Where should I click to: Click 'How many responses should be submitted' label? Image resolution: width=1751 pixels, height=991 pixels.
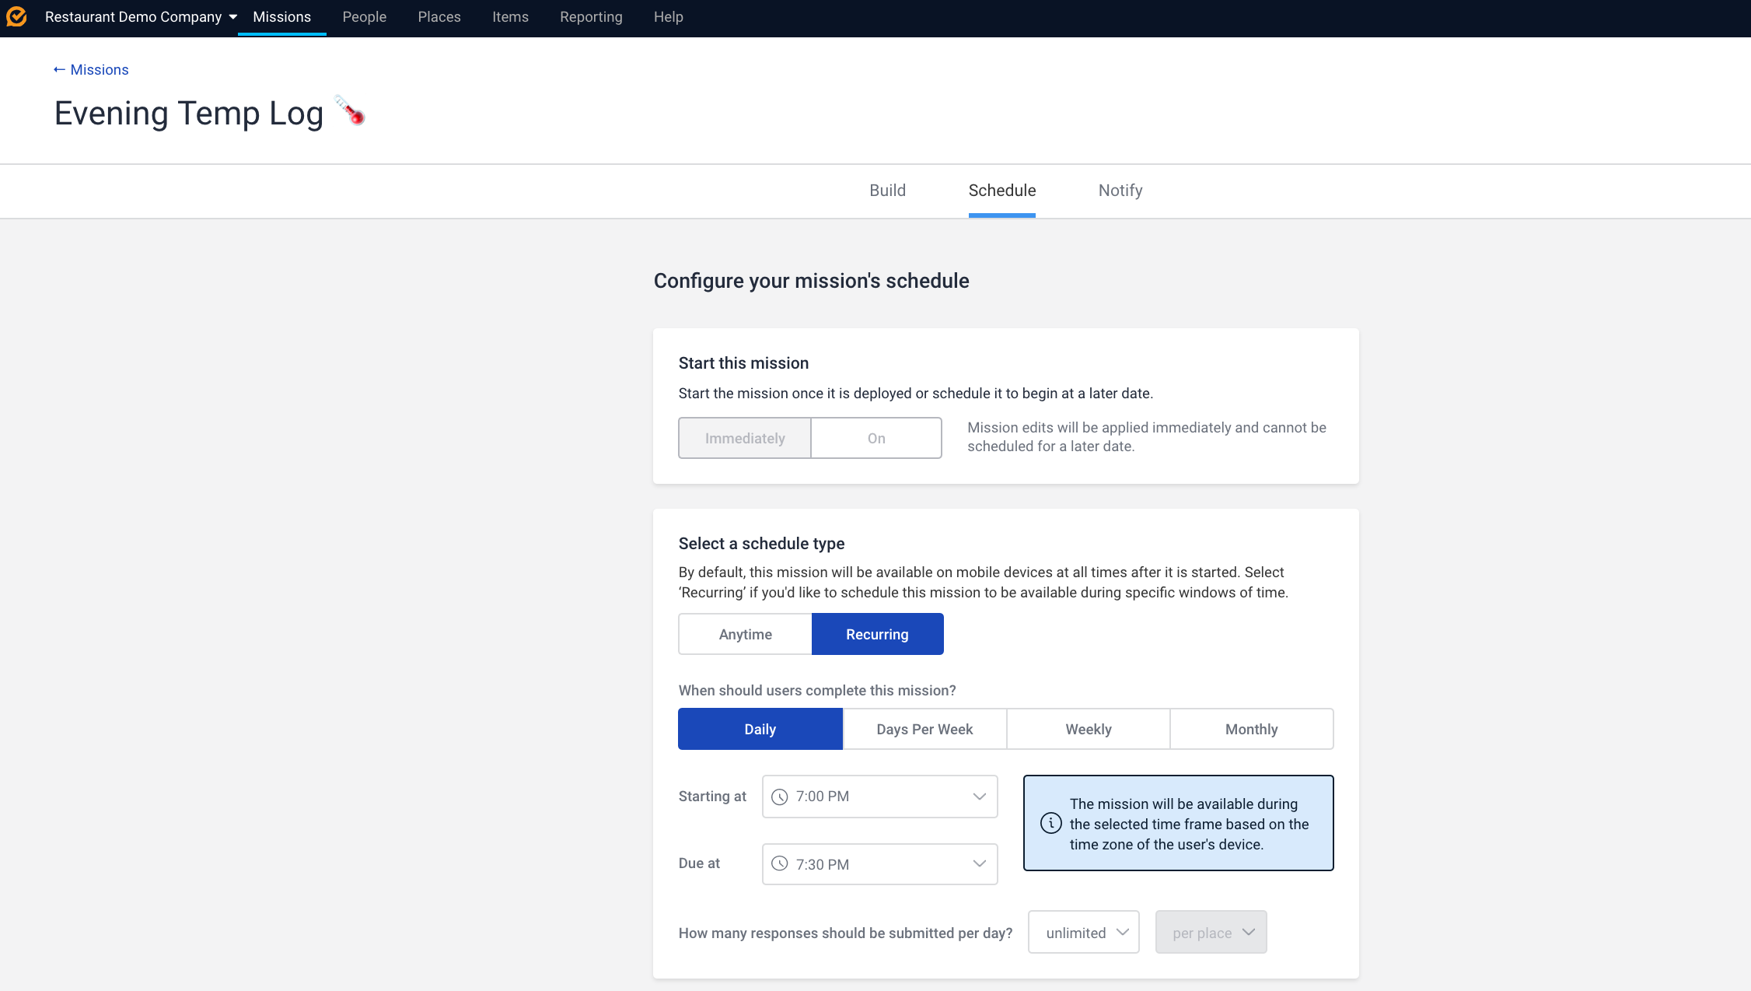(845, 933)
